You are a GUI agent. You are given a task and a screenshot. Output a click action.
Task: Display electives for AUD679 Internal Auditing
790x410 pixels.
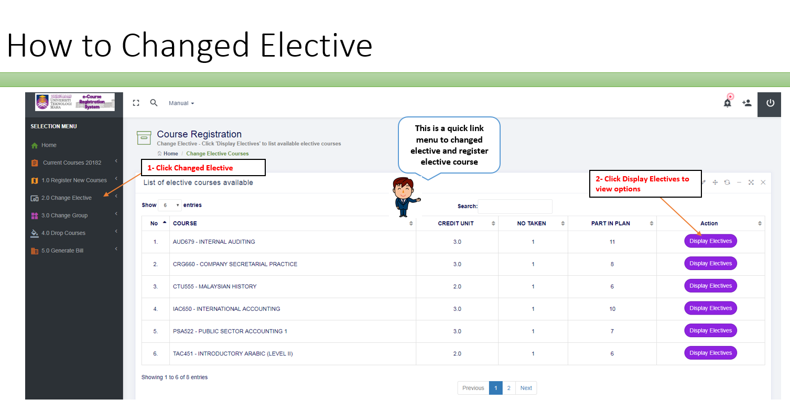(710, 241)
